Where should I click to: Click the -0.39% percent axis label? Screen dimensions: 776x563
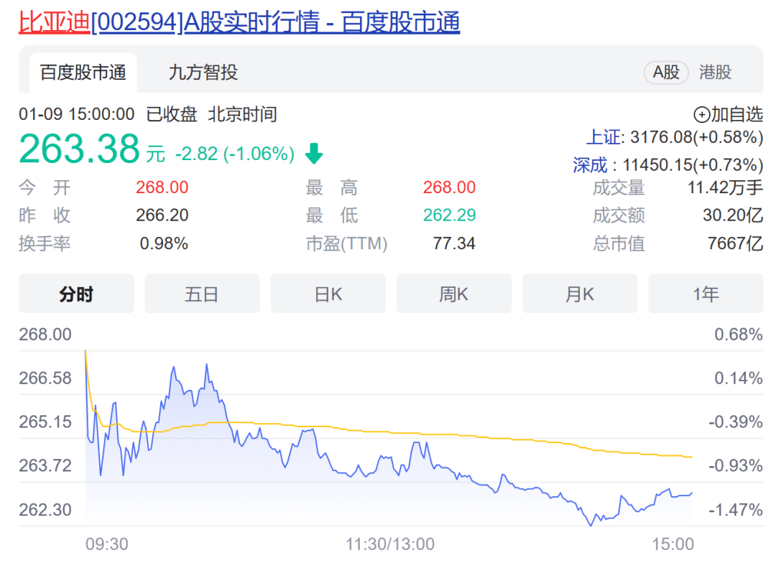coord(736,422)
